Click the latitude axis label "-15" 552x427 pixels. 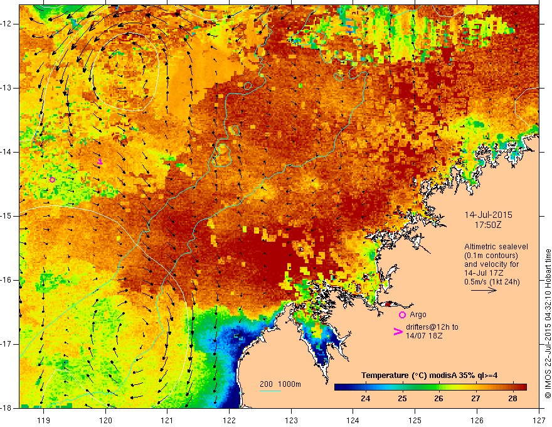pyautogui.click(x=6, y=216)
